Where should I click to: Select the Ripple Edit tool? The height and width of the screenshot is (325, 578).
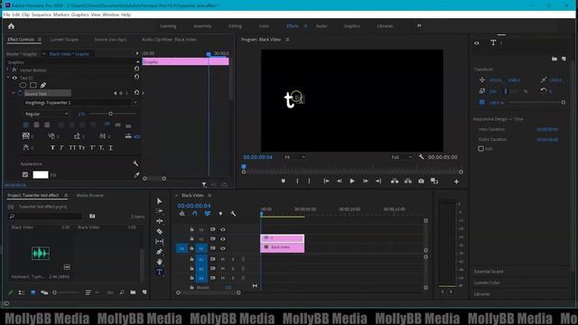point(159,221)
